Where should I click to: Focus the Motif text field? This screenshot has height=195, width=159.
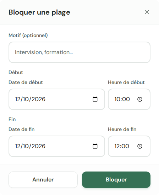[79, 52]
